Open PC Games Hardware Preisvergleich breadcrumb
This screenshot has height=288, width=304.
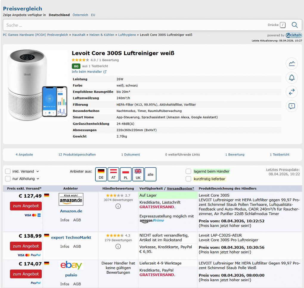(x=35, y=35)
